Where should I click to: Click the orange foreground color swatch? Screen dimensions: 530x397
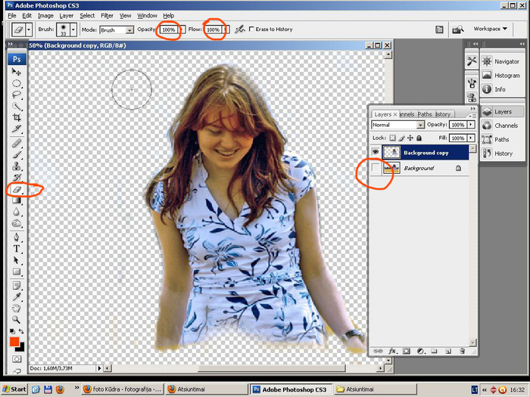[x=14, y=342]
